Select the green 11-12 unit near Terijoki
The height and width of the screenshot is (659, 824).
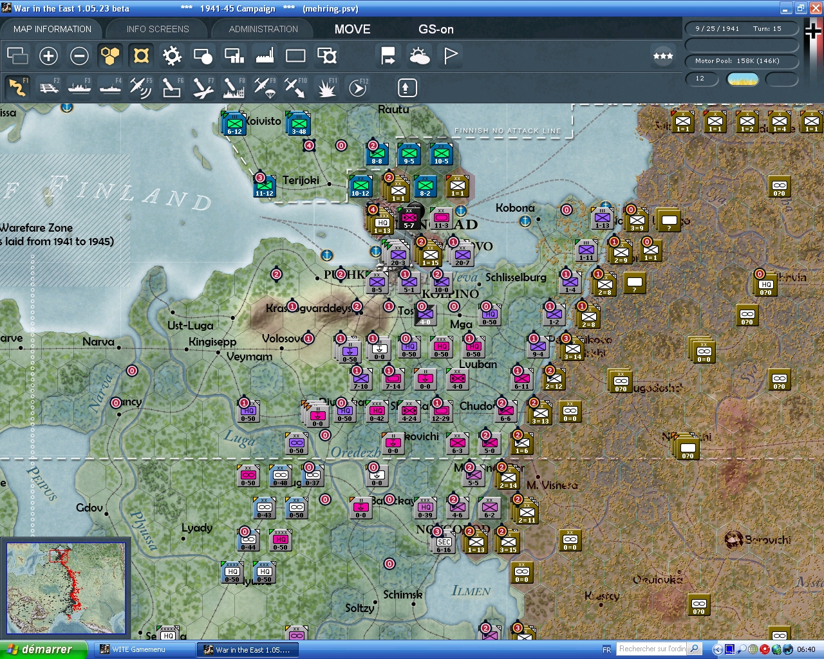(x=264, y=185)
